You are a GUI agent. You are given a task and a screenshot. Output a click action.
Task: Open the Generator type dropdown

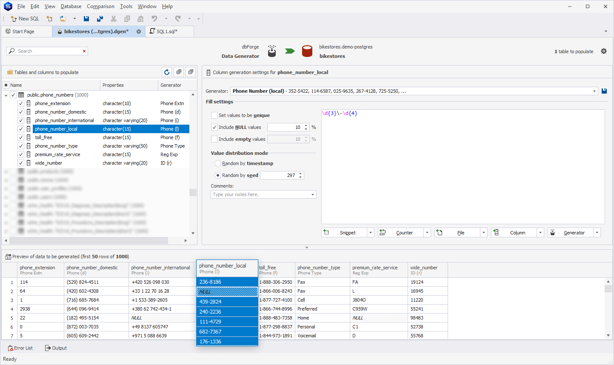pyautogui.click(x=594, y=91)
